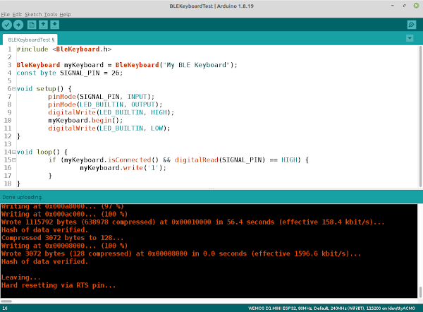
Task: Open the Tools menu
Action: click(51, 14)
